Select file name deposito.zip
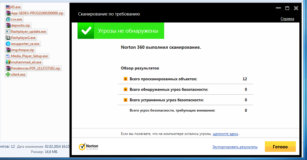The height and width of the screenshot is (160, 307). pos(20,25)
